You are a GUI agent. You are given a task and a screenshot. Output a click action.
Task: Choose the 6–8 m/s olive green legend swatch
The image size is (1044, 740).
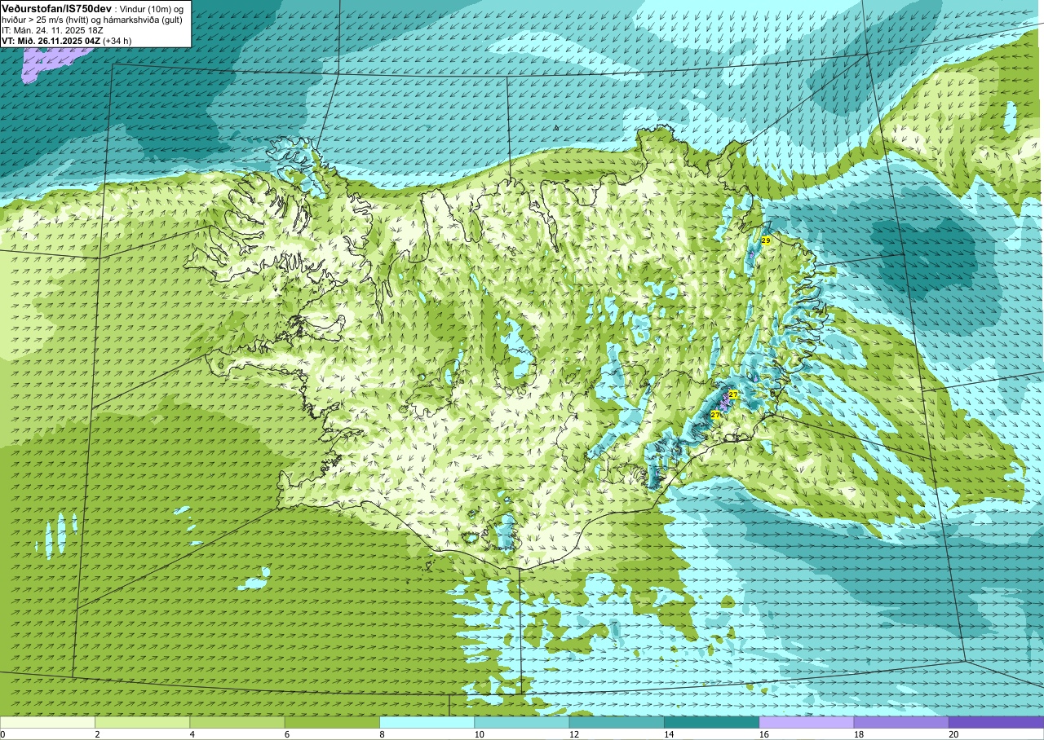point(332,722)
